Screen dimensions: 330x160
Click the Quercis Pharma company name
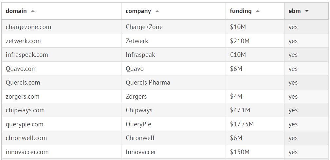pyautogui.click(x=148, y=83)
